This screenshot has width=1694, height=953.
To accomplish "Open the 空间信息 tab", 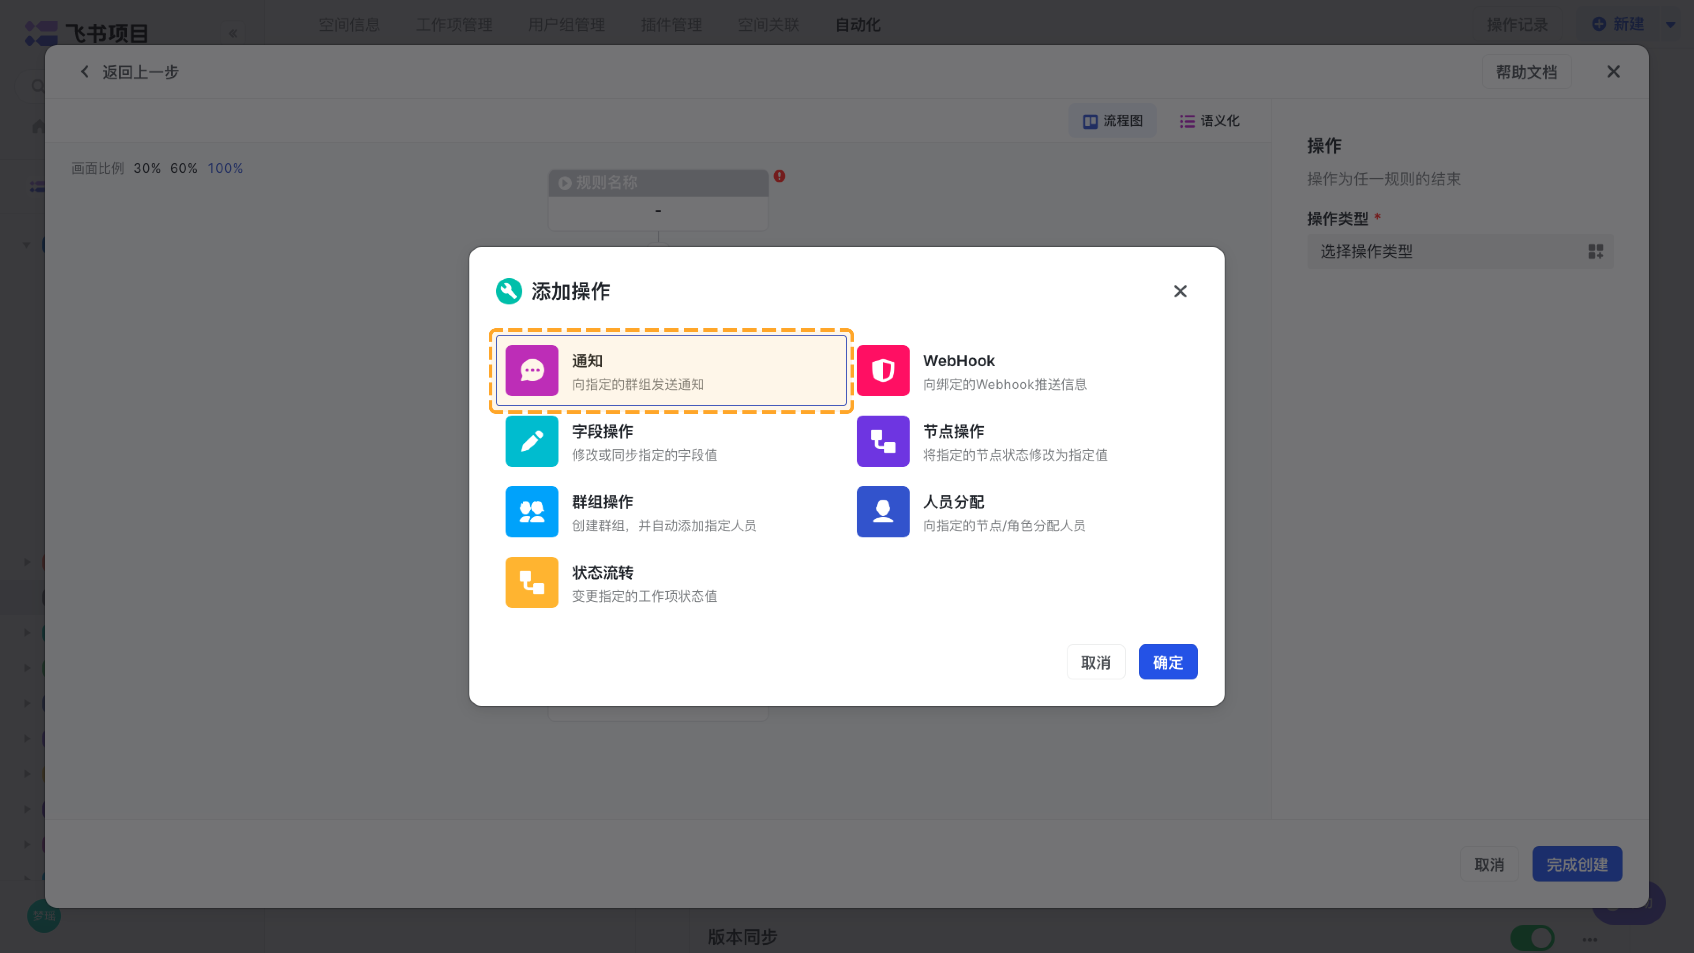I will click(x=349, y=24).
